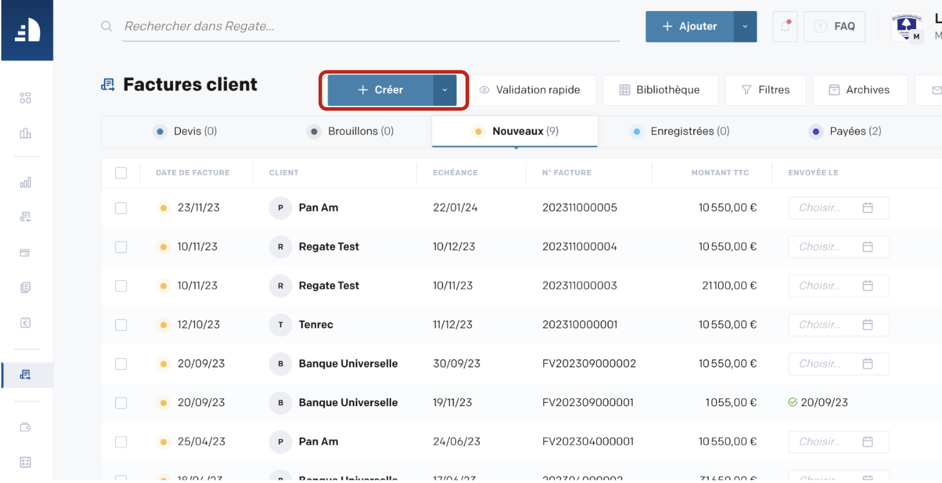Open the dashboard four-circles sidebar icon

25,98
